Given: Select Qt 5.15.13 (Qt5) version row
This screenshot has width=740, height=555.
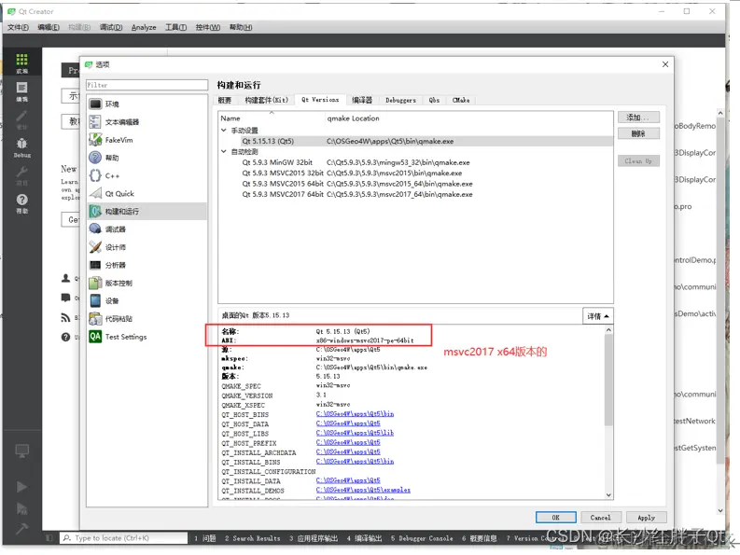Looking at the screenshot, I should [x=415, y=141].
